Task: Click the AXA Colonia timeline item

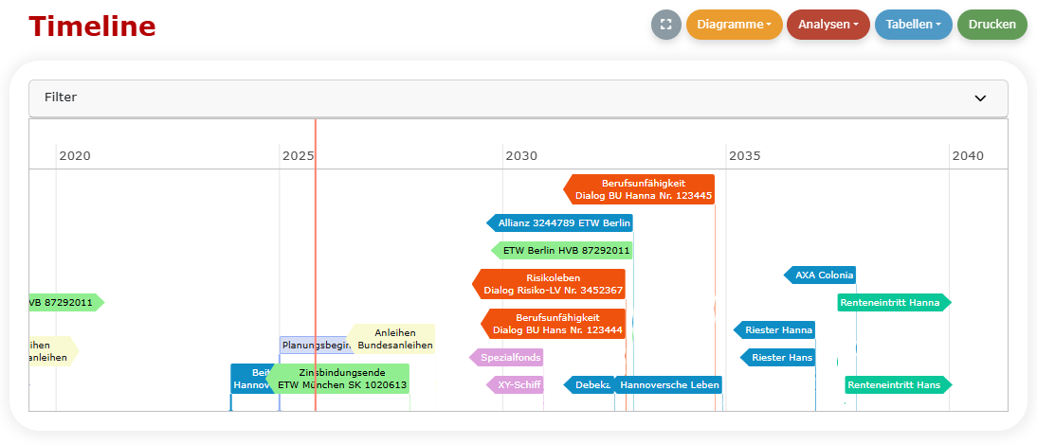Action: coord(823,275)
